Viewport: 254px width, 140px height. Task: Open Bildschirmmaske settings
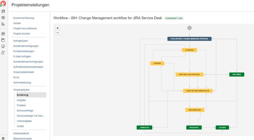click(x=23, y=138)
